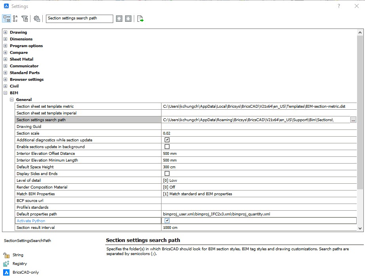Click the BricsCAD logo in title bar
This screenshot has height=278, width=365.
tap(6, 6)
